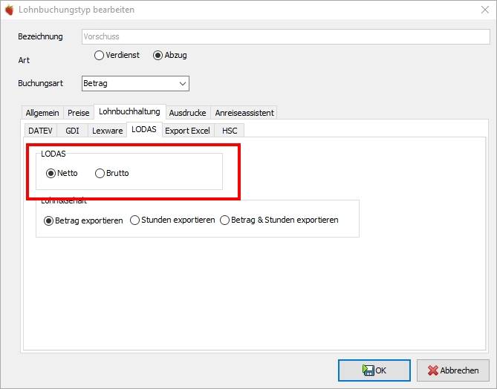This screenshot has height=389, width=497.
Task: Open the Lexware sub-tab
Action: point(107,131)
